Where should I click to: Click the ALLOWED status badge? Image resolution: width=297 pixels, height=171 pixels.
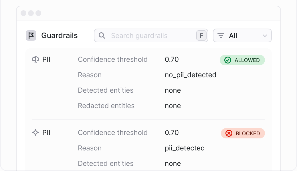[242, 60]
